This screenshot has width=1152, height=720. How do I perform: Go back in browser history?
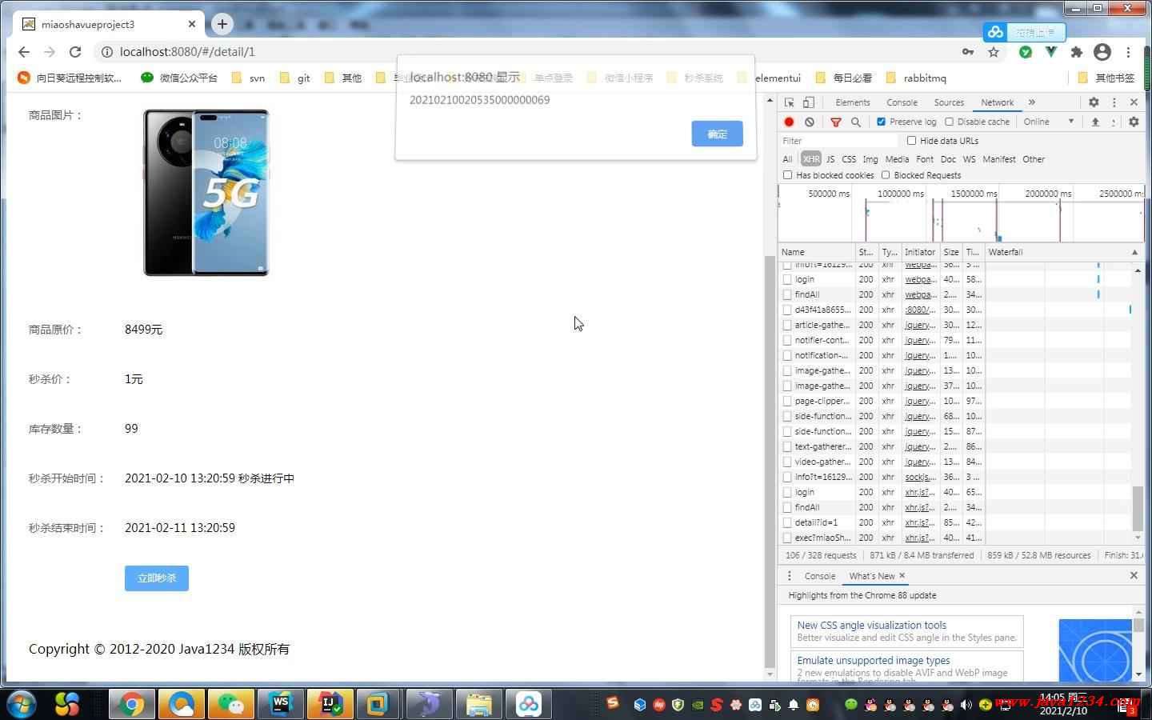tap(24, 52)
